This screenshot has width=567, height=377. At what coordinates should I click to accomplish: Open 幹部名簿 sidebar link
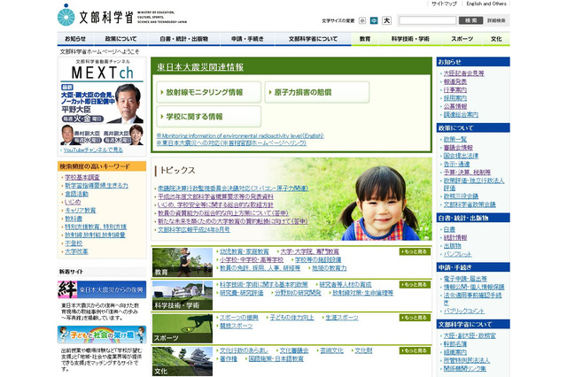455,344
